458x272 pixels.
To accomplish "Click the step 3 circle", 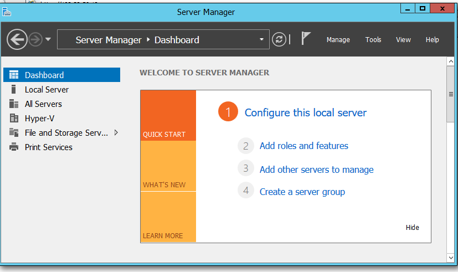I will point(246,168).
